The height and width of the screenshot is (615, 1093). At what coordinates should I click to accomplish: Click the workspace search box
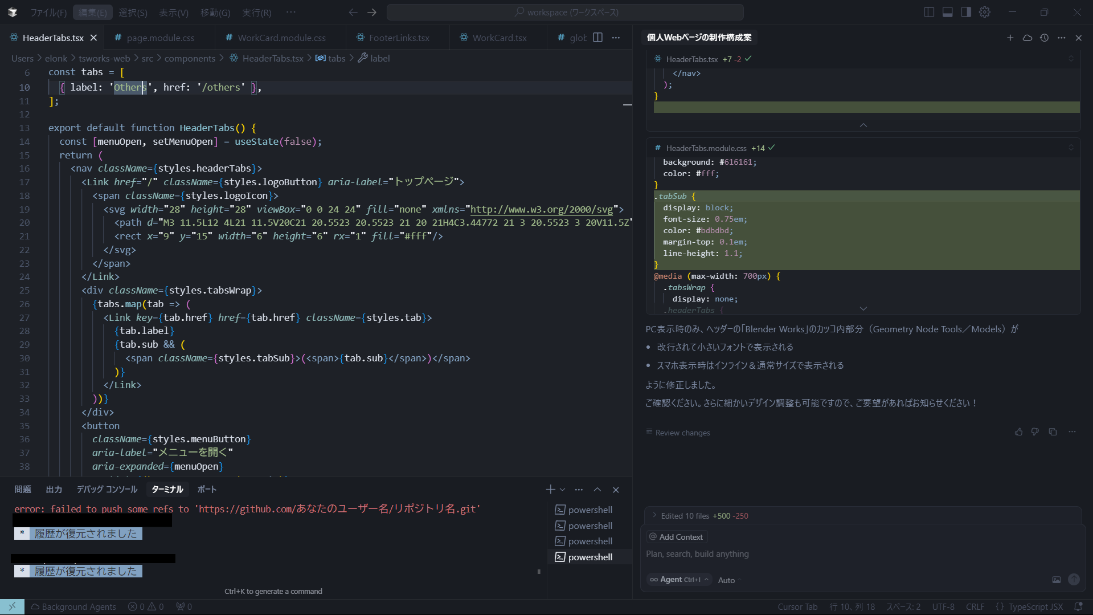click(x=565, y=12)
